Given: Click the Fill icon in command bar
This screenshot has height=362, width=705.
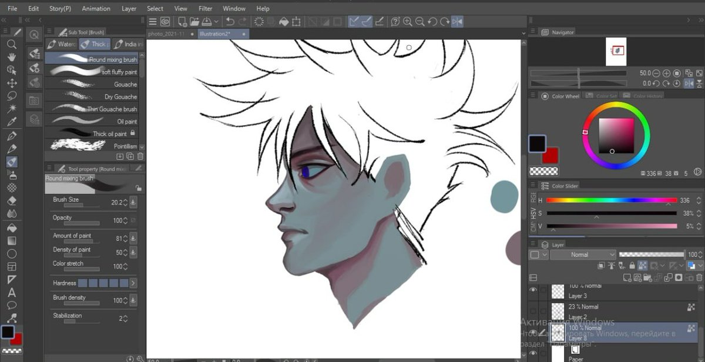Looking at the screenshot, I should coord(284,22).
